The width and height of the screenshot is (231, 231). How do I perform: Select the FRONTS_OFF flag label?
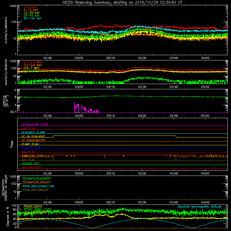[31, 164]
